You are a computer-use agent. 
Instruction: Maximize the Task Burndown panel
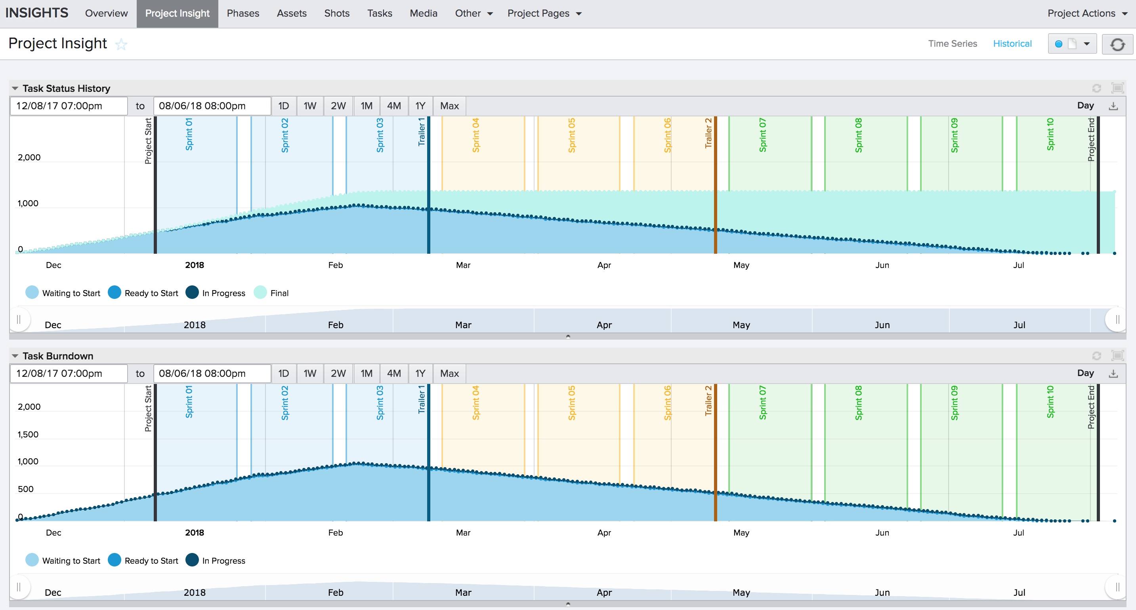1117,355
